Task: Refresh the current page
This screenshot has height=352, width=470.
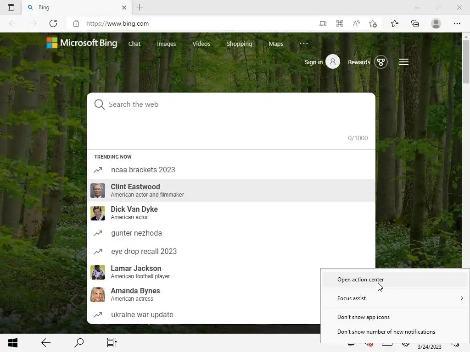Action: click(53, 23)
